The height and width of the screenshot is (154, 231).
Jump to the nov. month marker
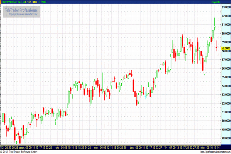click(96, 147)
